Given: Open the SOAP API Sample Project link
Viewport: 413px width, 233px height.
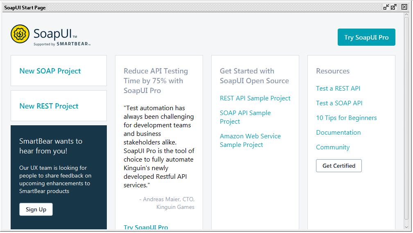Looking at the screenshot, I should (x=245, y=117).
